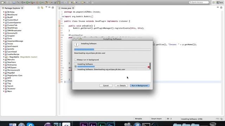Click the Run External Tools icon

(32, 2)
